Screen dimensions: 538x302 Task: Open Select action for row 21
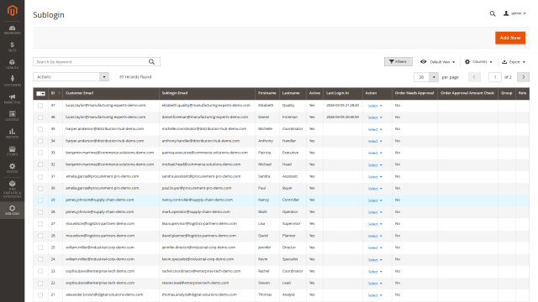375,295
